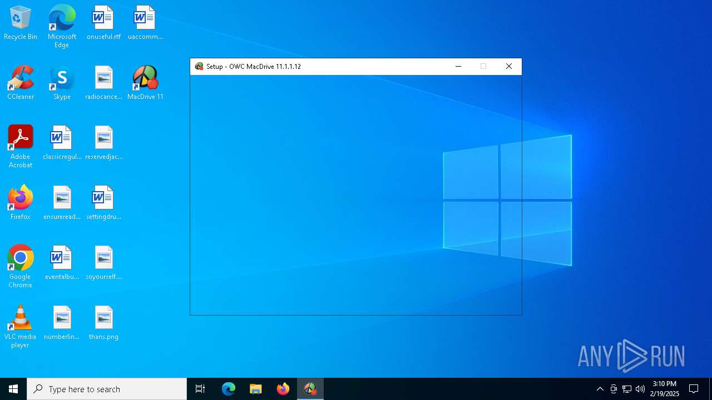
Task: Select the thans.png file icon
Action: point(103,323)
